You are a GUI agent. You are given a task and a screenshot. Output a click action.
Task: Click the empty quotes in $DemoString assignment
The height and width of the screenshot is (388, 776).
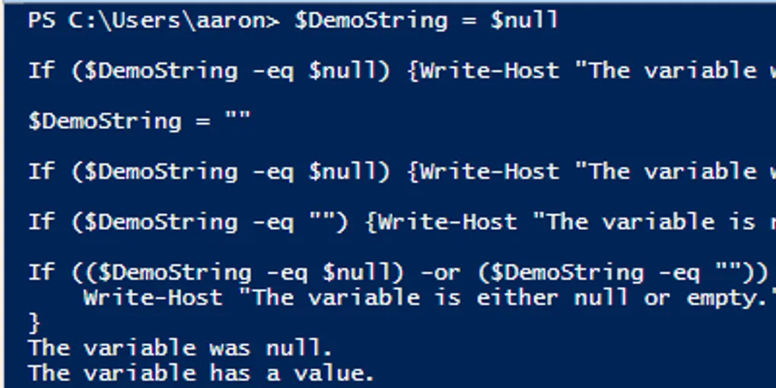coord(237,121)
